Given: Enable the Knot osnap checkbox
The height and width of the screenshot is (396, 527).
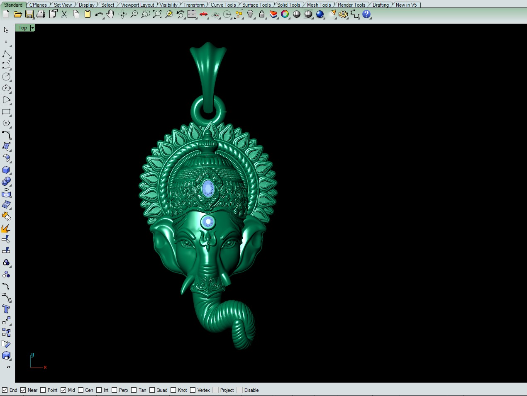Looking at the screenshot, I should (173, 390).
